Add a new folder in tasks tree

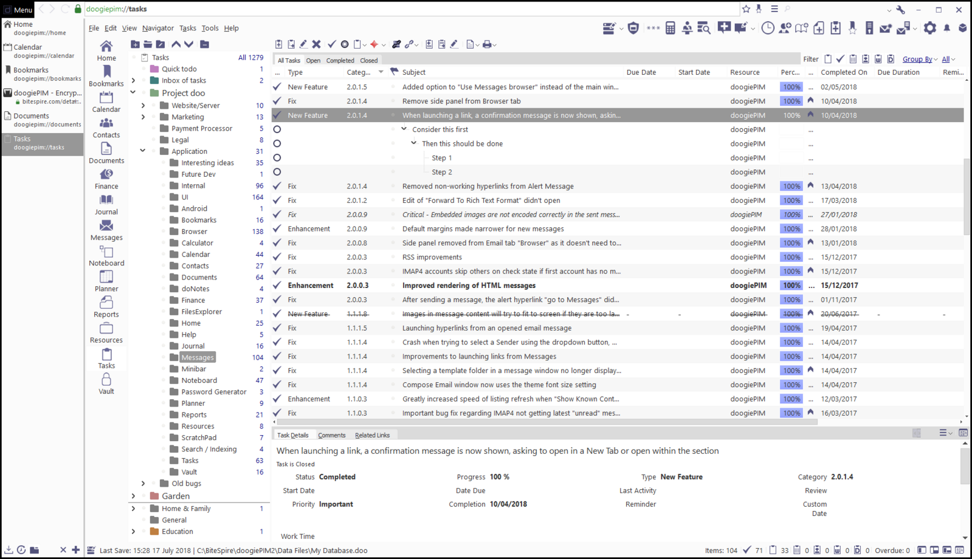coord(135,44)
